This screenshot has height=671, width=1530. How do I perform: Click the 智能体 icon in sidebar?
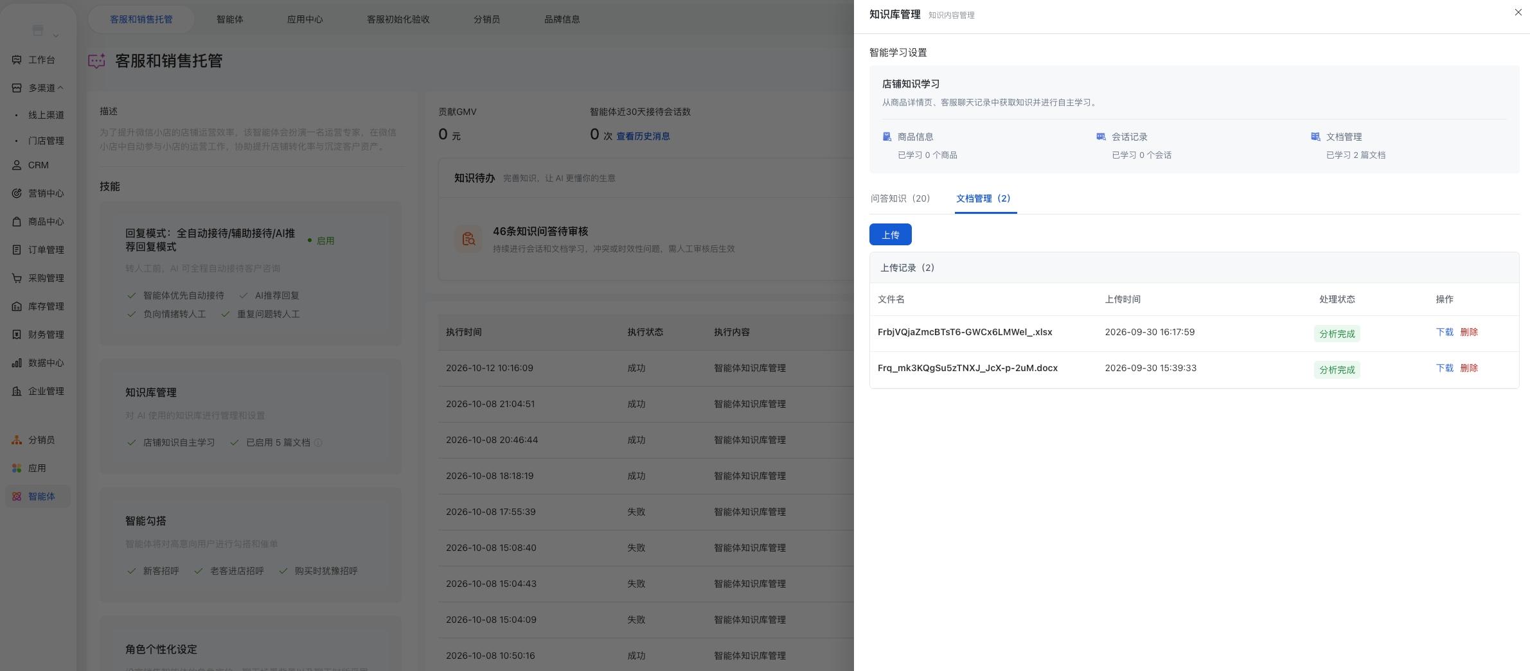17,496
